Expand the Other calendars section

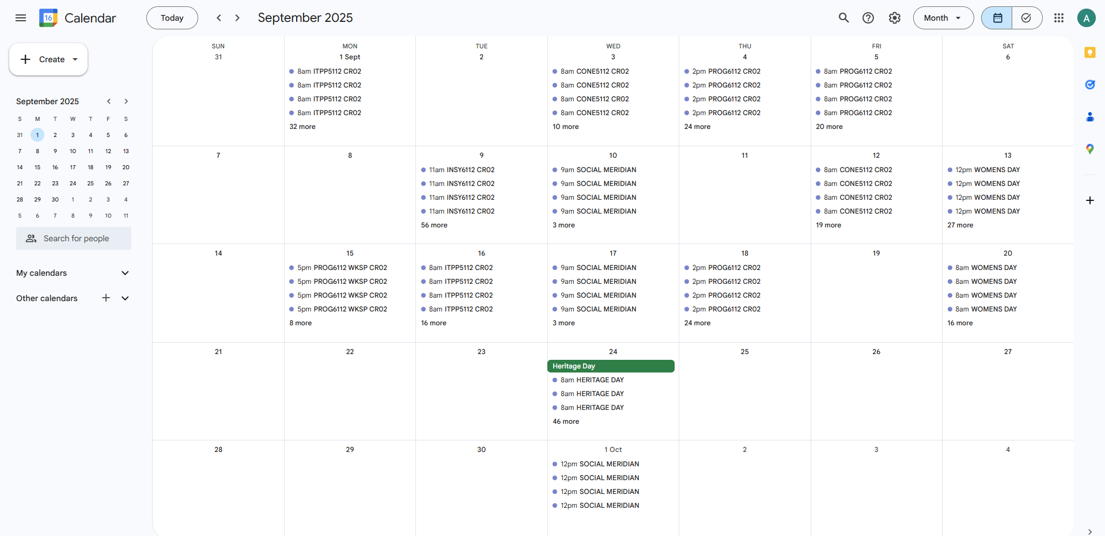(x=125, y=298)
